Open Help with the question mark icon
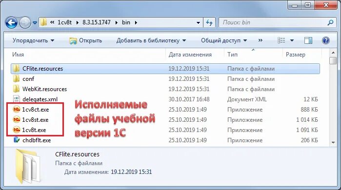341x190 pixels. pyautogui.click(x=326, y=40)
